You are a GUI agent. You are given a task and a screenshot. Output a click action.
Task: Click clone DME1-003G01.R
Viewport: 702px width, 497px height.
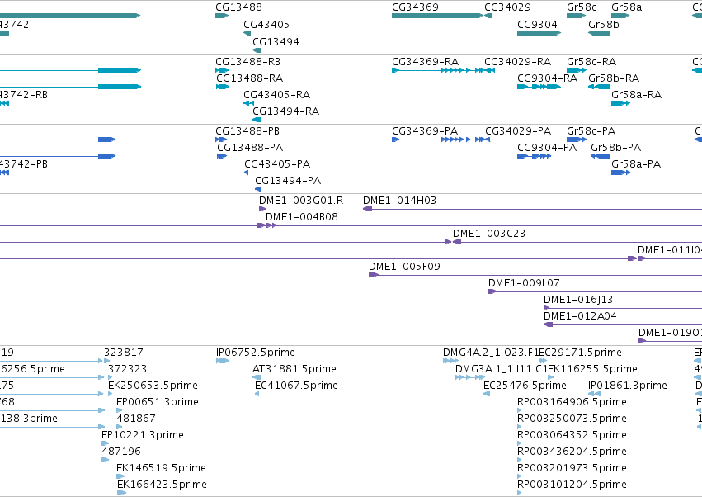click(301, 201)
